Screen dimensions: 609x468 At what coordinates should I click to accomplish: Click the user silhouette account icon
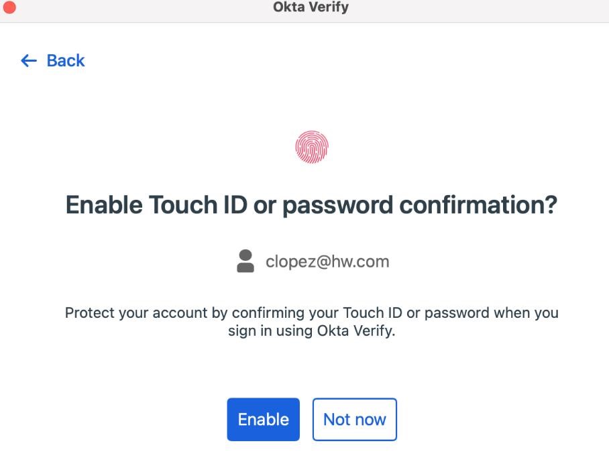245,261
